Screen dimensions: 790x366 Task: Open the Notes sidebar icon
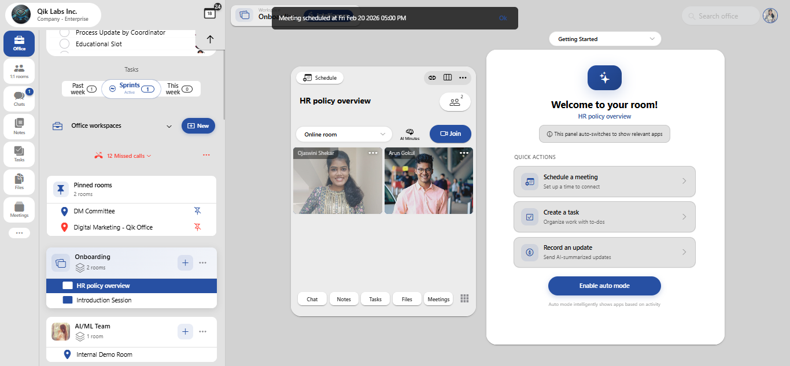click(x=19, y=127)
